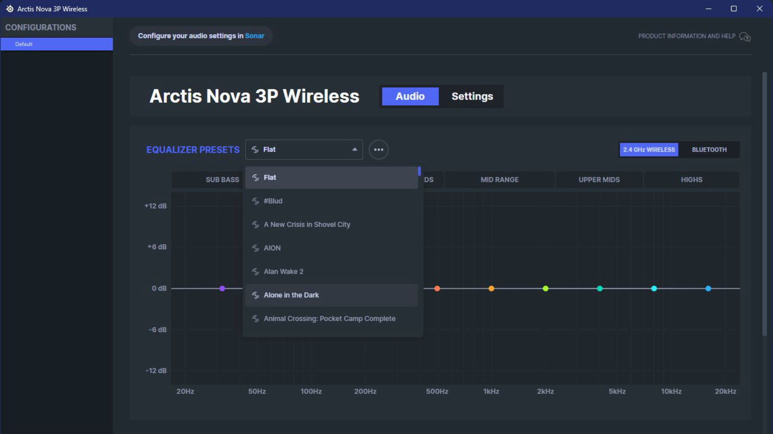Click the purple EQ point on the curve
The image size is (773, 434).
222,289
